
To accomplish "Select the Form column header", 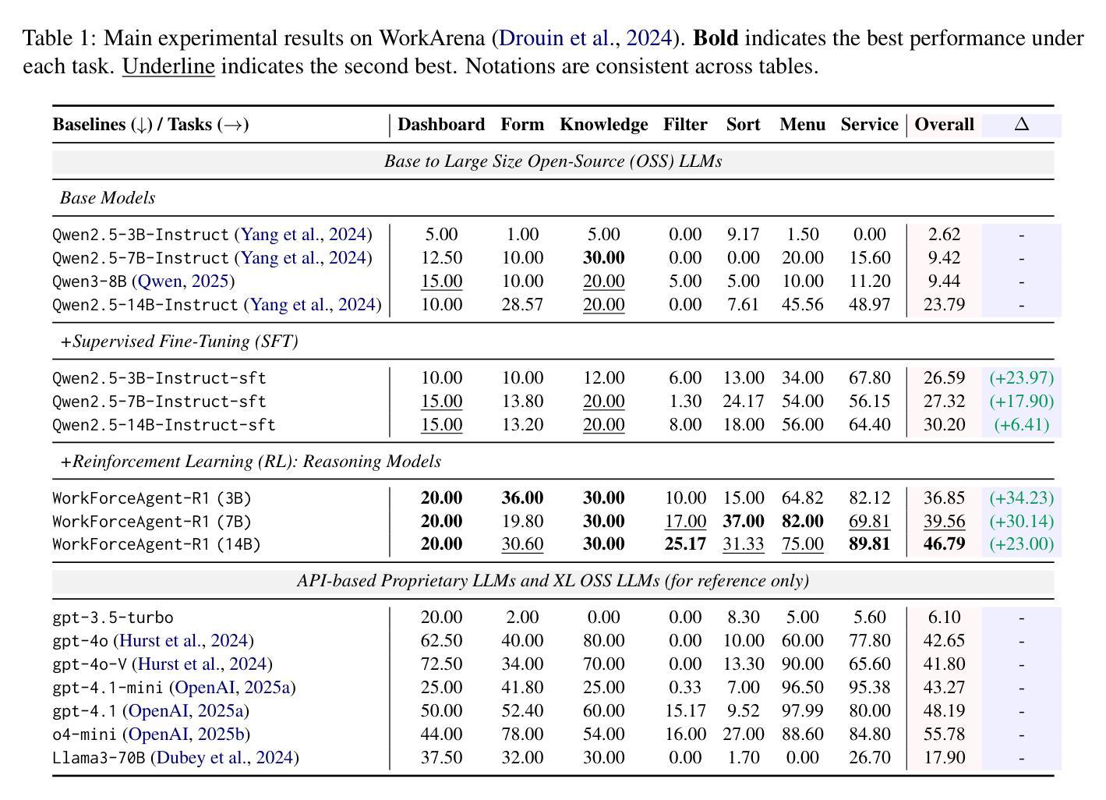I will pyautogui.click(x=522, y=125).
